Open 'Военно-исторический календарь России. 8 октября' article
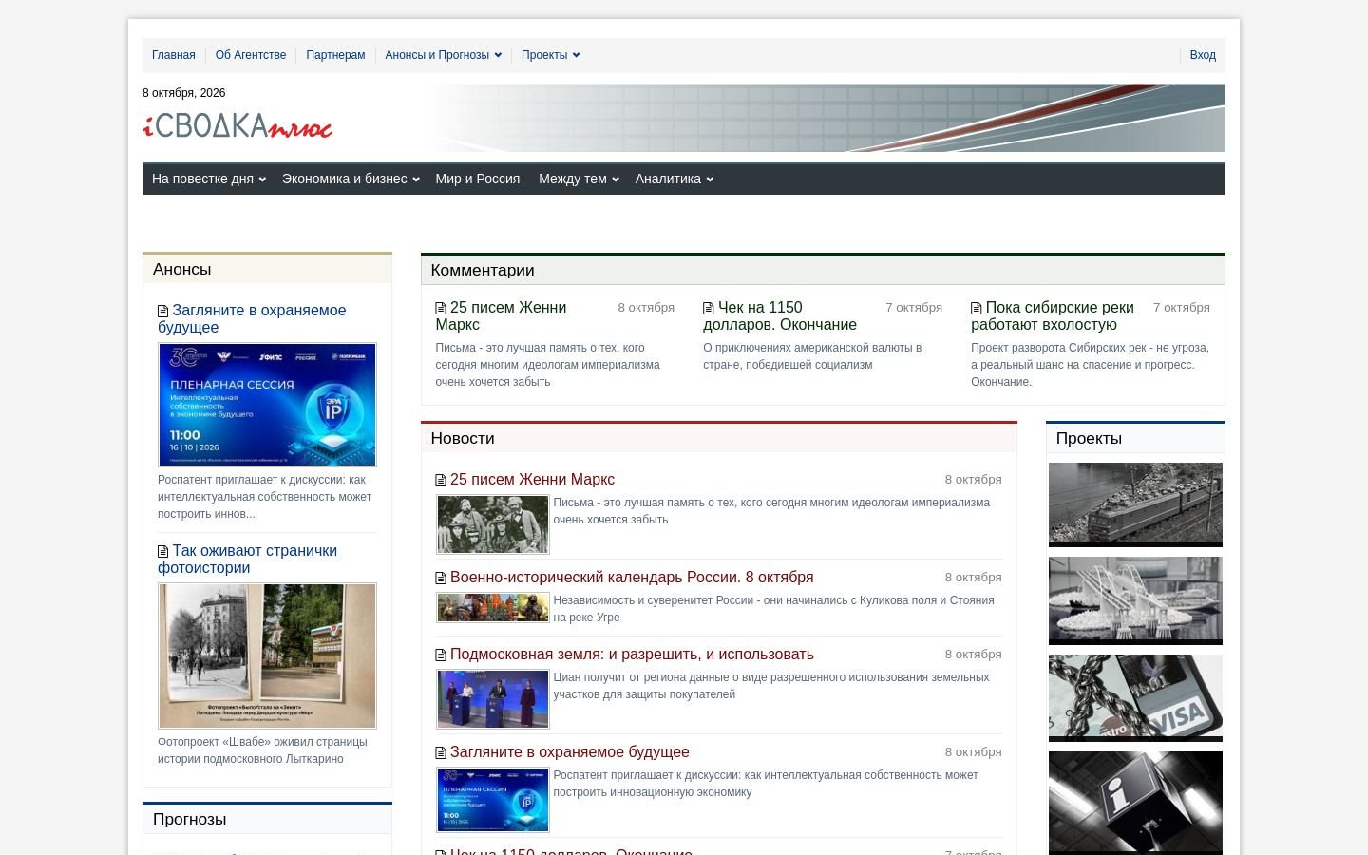1368x855 pixels. [632, 578]
